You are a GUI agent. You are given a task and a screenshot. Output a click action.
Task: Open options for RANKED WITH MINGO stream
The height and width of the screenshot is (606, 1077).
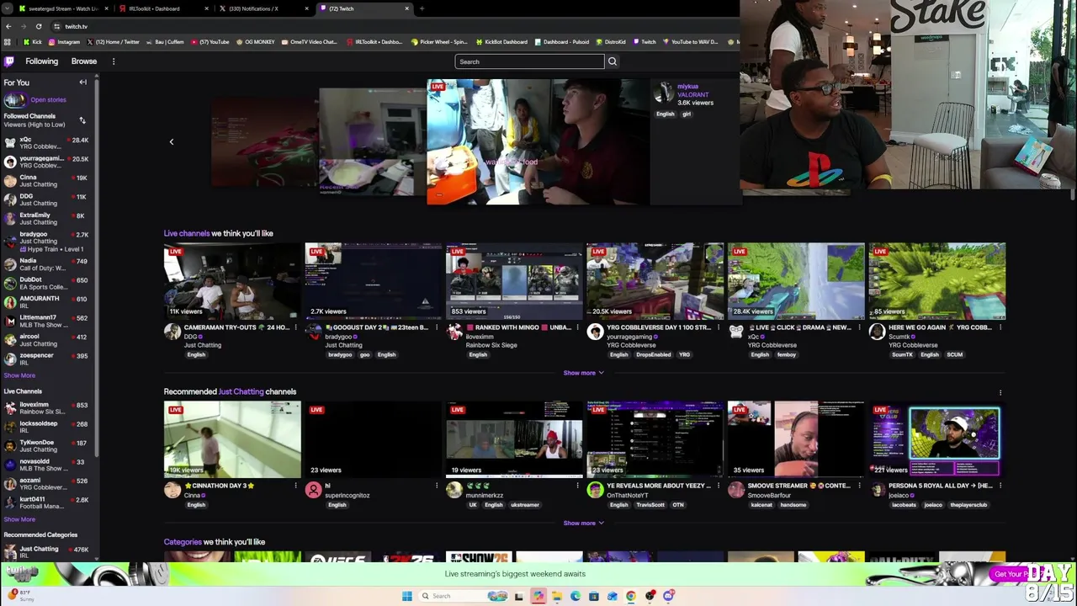[577, 327]
